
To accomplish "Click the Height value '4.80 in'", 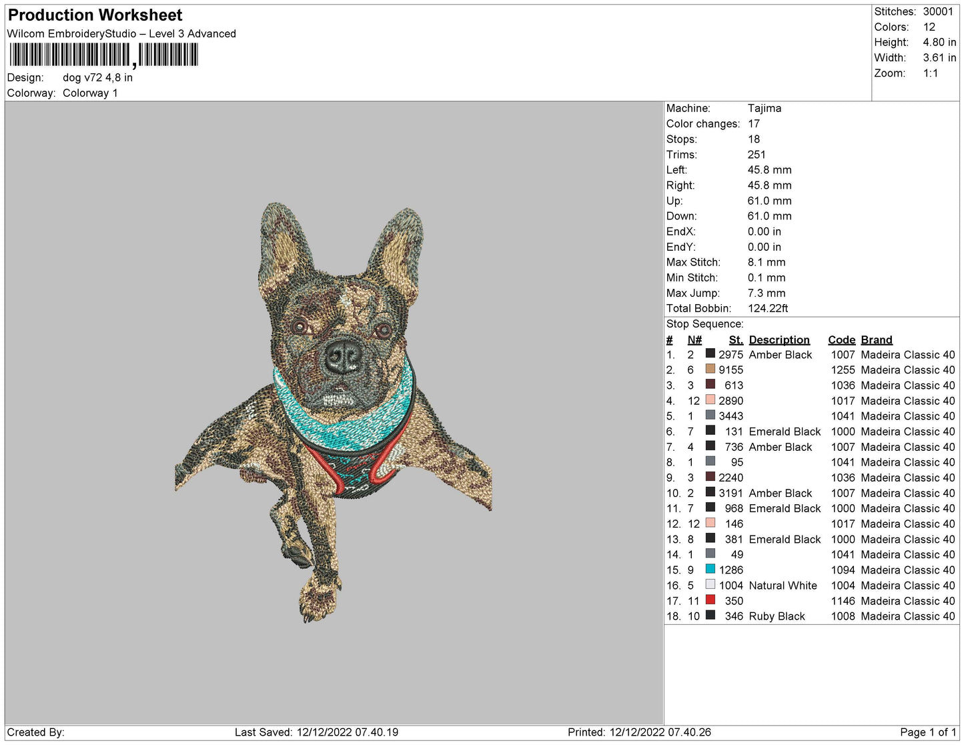I will point(939,42).
